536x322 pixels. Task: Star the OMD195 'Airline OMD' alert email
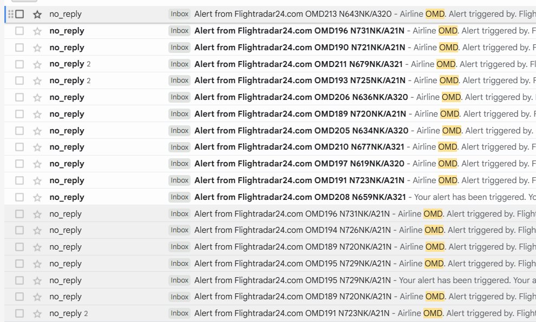coord(37,264)
